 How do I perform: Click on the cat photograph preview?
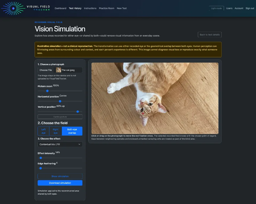pyautogui.click(x=155, y=98)
